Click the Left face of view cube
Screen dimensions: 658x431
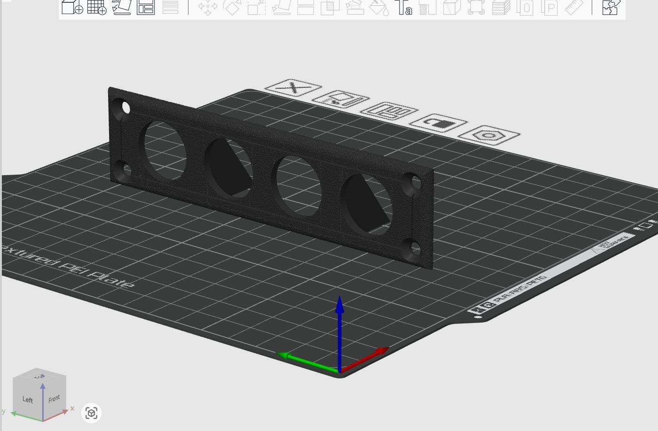pyautogui.click(x=28, y=400)
